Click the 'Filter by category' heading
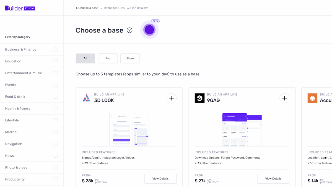Image resolution: width=332 pixels, height=187 pixels. pyautogui.click(x=18, y=37)
